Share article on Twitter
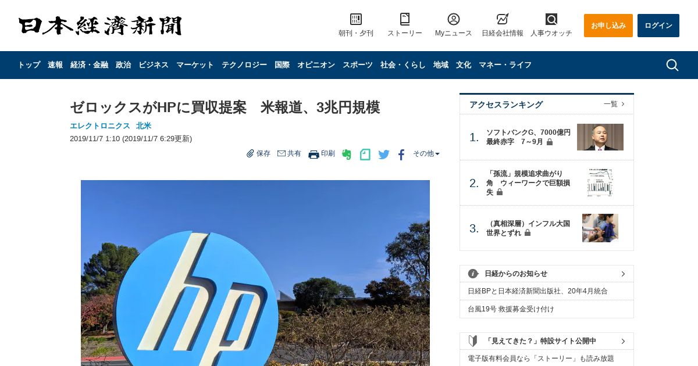The image size is (698, 366). 384,155
